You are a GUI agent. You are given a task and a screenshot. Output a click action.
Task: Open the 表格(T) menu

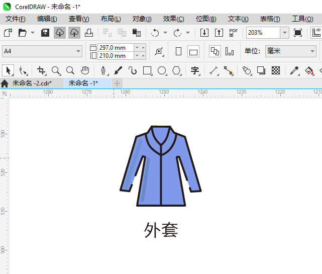[270, 19]
